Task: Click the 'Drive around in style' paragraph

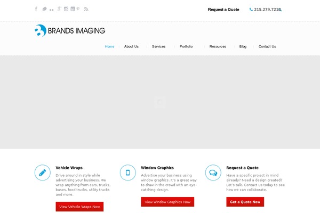Action: click(83, 185)
